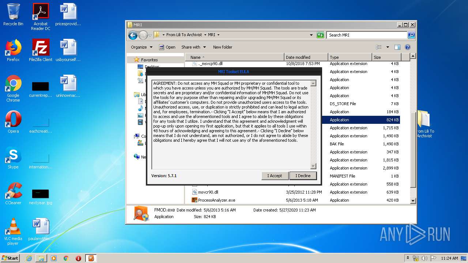468x263 pixels.
Task: Open the Organize menu dropdown
Action: click(x=141, y=47)
